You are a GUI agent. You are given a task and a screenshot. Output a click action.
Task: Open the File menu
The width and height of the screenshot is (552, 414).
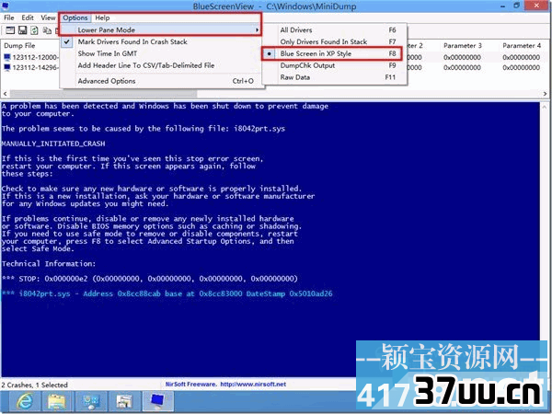click(9, 17)
